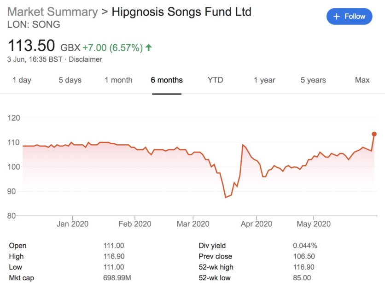Viewport: 385px width, 283px height.
Task: Click the Apr 2020 axis label
Action: pyautogui.click(x=257, y=224)
